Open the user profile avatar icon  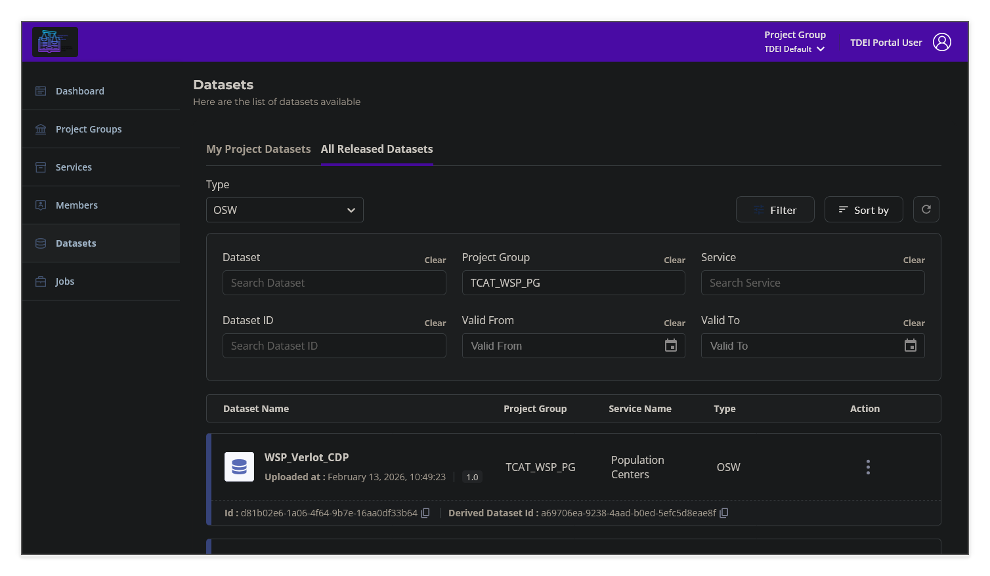pos(943,41)
